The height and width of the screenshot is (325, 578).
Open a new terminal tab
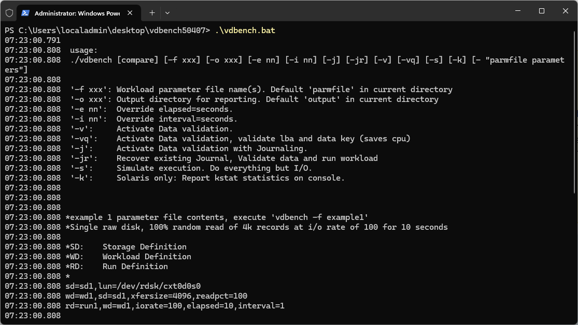point(152,12)
